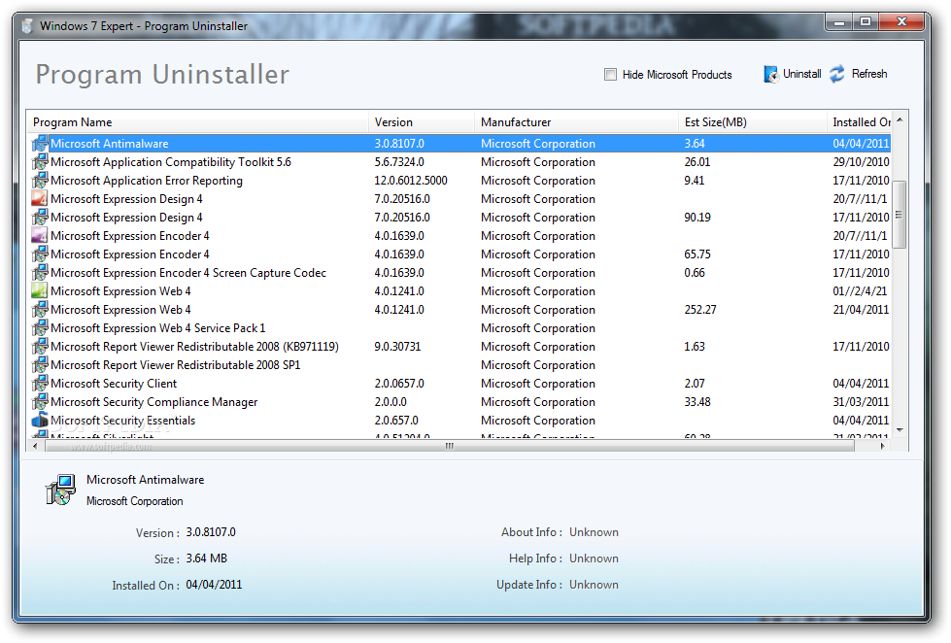Click Installed On 04/04/2011 in details panel
This screenshot has height=643, width=951.
(214, 585)
